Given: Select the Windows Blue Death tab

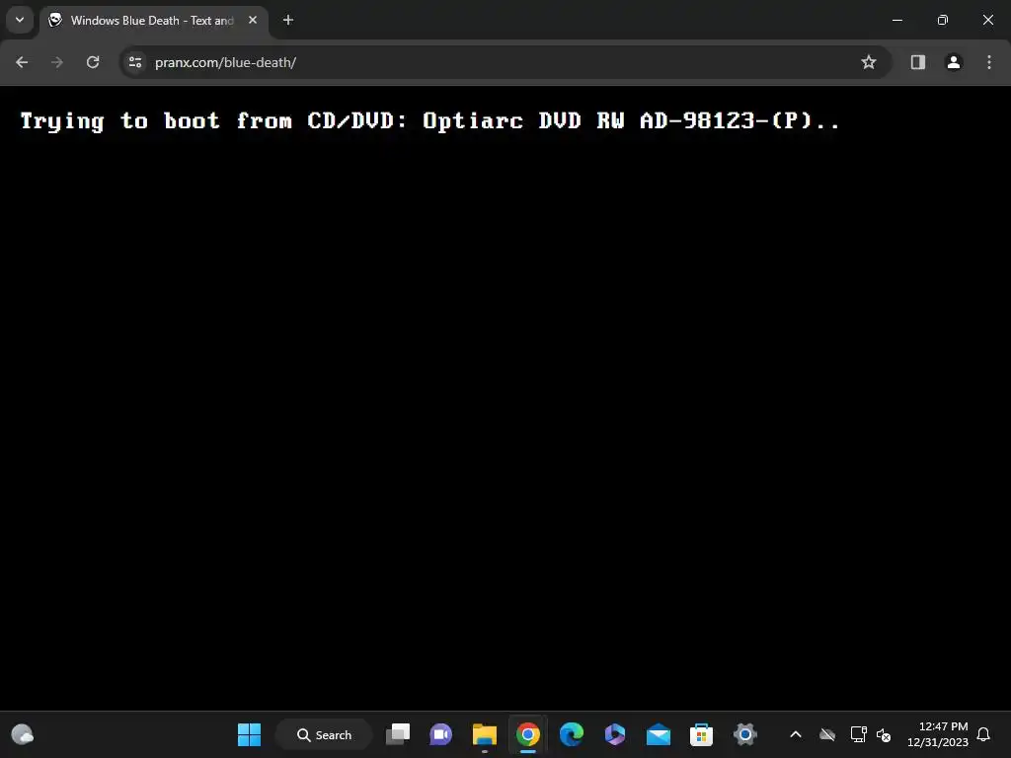Looking at the screenshot, I should [x=153, y=21].
